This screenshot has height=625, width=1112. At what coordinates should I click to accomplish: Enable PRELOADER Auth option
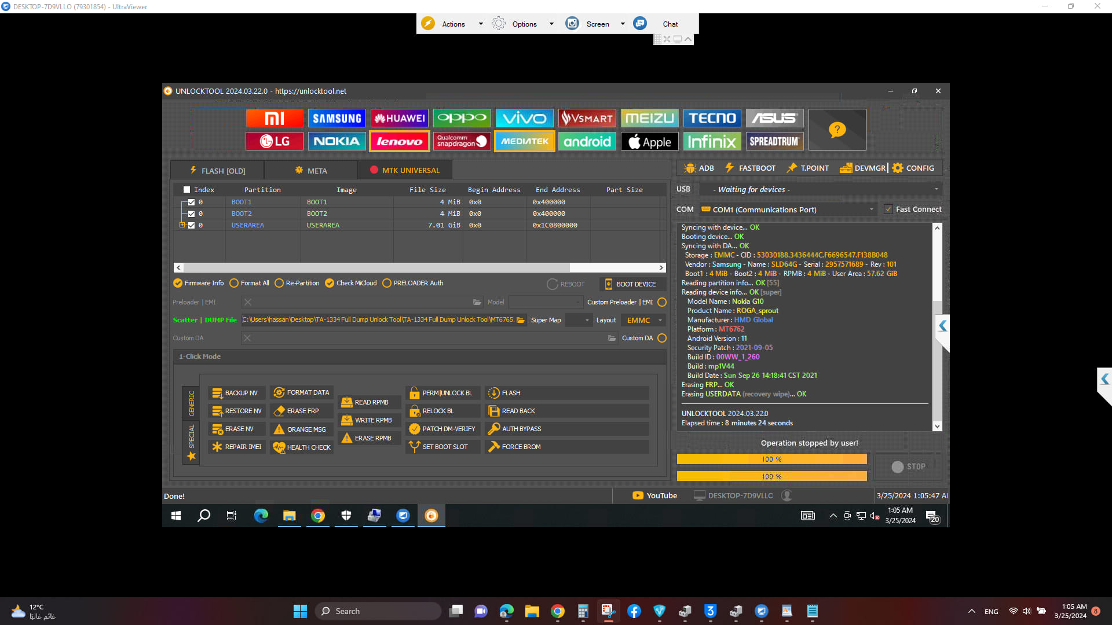413,283
